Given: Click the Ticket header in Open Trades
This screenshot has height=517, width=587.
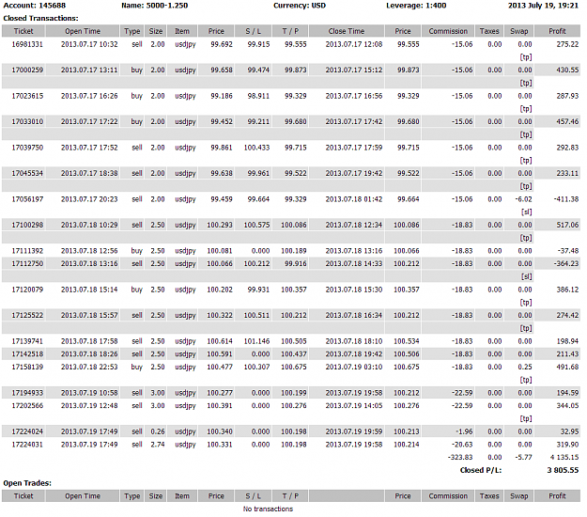Looking at the screenshot, I should click(x=23, y=496).
